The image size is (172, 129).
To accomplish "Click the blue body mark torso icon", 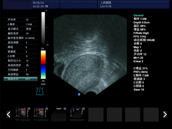I will [39, 91].
